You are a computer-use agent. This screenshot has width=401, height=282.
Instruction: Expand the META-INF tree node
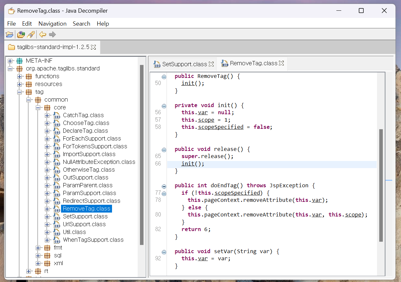[9, 60]
